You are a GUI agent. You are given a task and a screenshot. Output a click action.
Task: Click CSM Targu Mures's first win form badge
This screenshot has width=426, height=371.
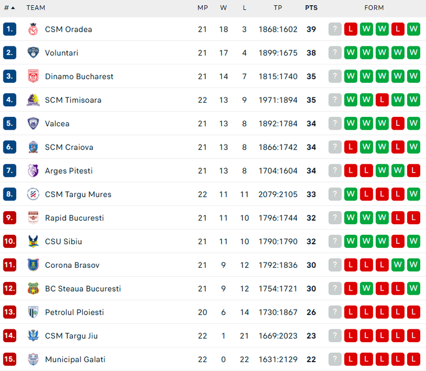[x=351, y=194]
